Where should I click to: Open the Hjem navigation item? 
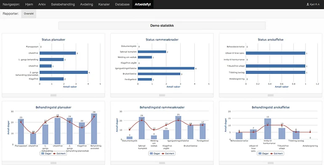(29, 4)
